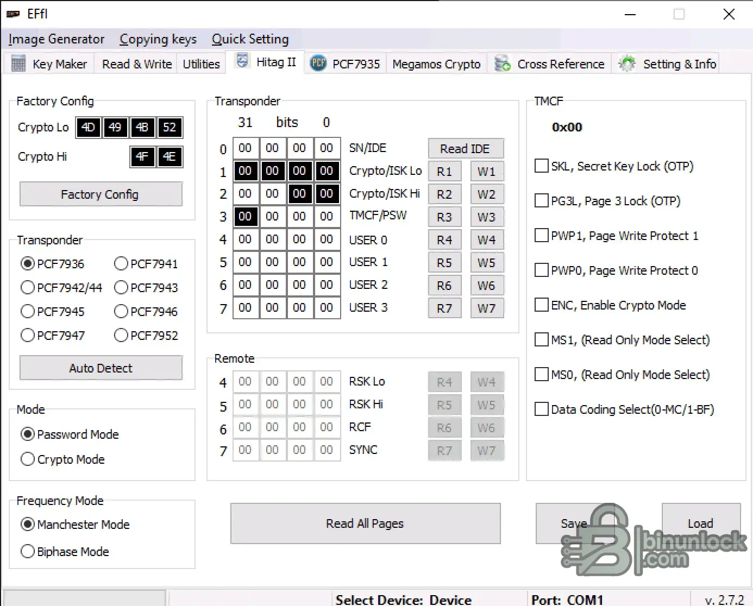The height and width of the screenshot is (606, 753).
Task: Write USER 3 page with W7
Action: (x=487, y=308)
